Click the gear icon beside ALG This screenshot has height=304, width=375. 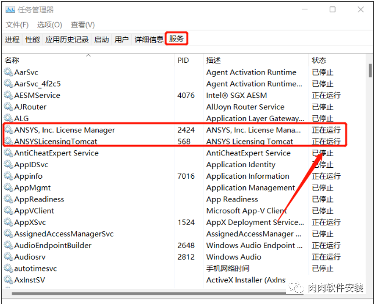pyautogui.click(x=8, y=118)
